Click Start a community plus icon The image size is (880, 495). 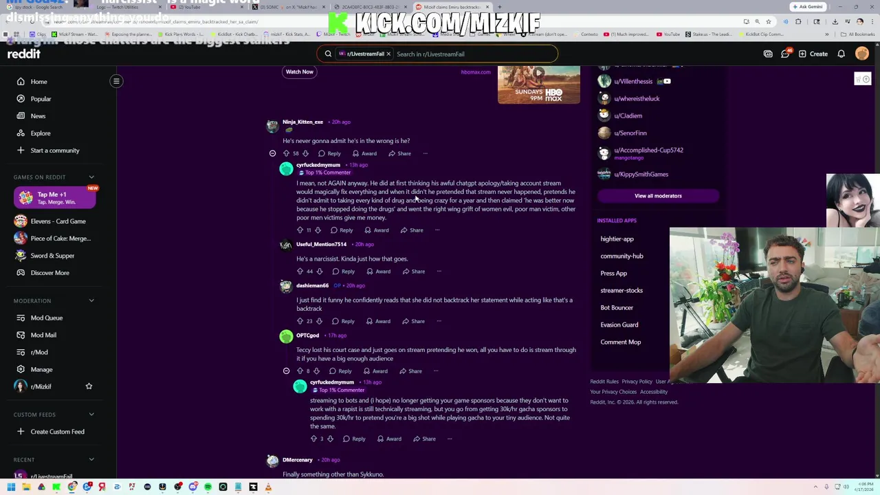coord(21,151)
